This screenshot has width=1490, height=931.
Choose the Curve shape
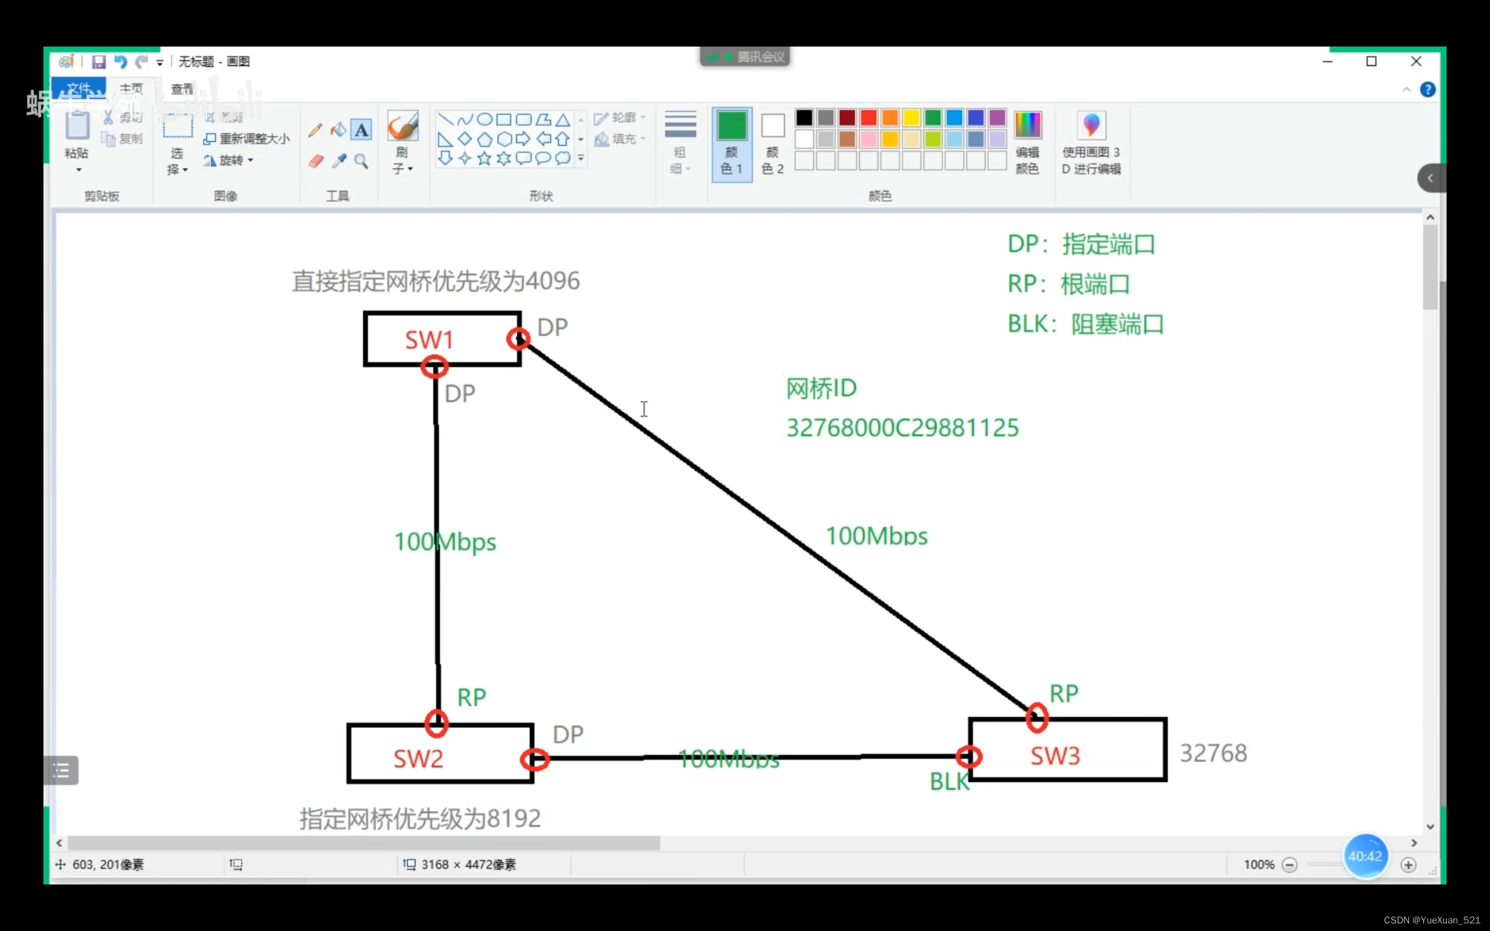[x=465, y=119]
